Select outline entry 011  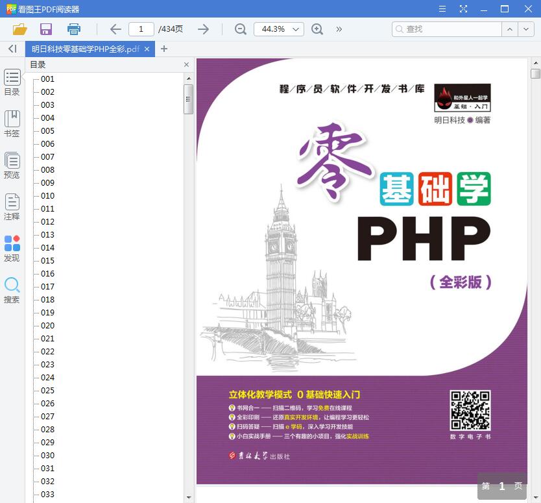[x=47, y=209]
